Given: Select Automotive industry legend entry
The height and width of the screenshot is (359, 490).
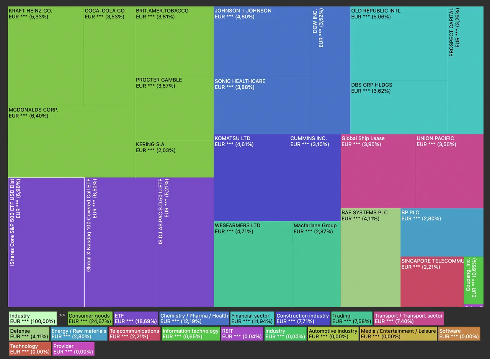Looking at the screenshot, I should [333, 333].
